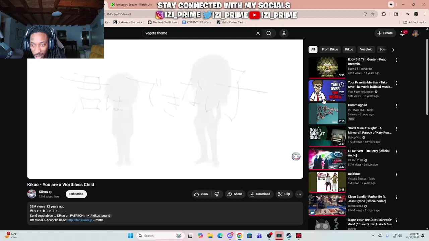Open Microsoft Edge from the taskbar
The width and height of the screenshot is (429, 241).
(220, 236)
